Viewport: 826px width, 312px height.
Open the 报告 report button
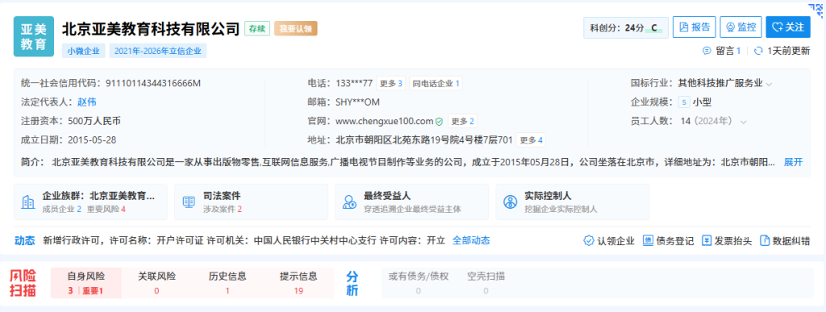(695, 27)
